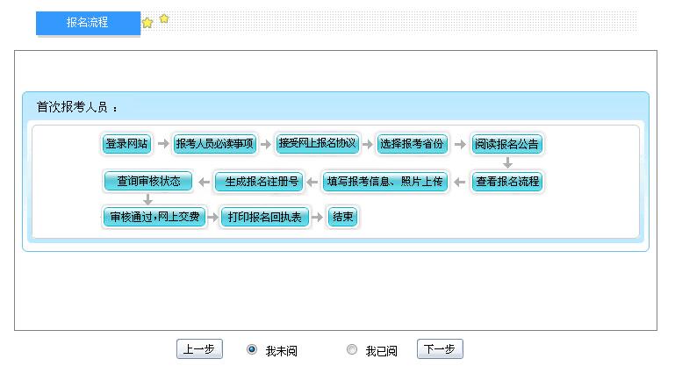Select the 报考人员必读事项 step box
Image resolution: width=675 pixels, height=366 pixels.
[215, 144]
